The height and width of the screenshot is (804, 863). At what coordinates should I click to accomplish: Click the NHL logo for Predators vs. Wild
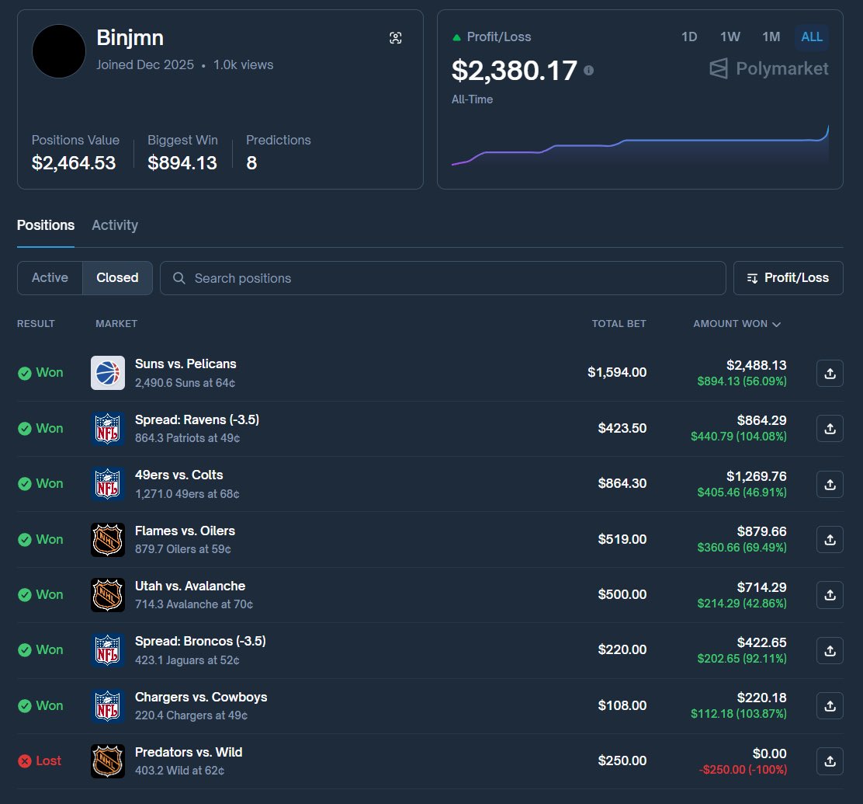tap(108, 761)
